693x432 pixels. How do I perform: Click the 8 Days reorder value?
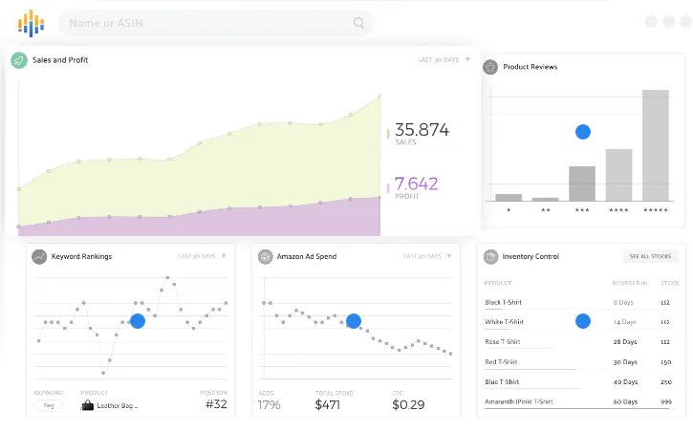623,303
